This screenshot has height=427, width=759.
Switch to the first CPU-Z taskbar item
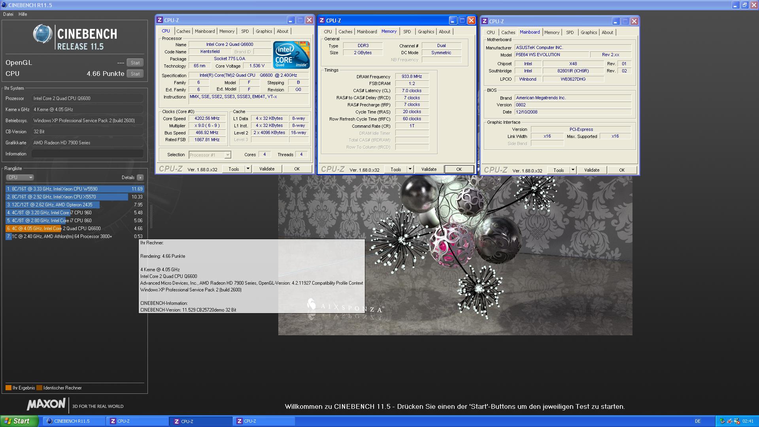pyautogui.click(x=138, y=421)
